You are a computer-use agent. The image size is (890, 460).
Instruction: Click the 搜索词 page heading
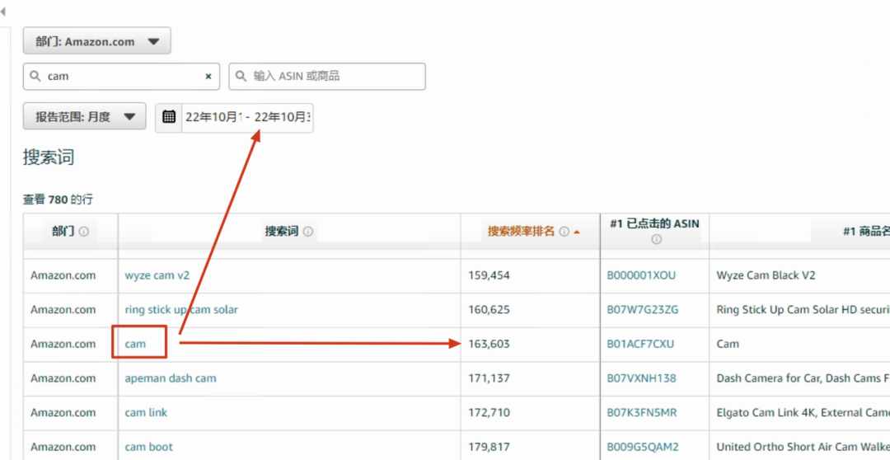click(49, 157)
